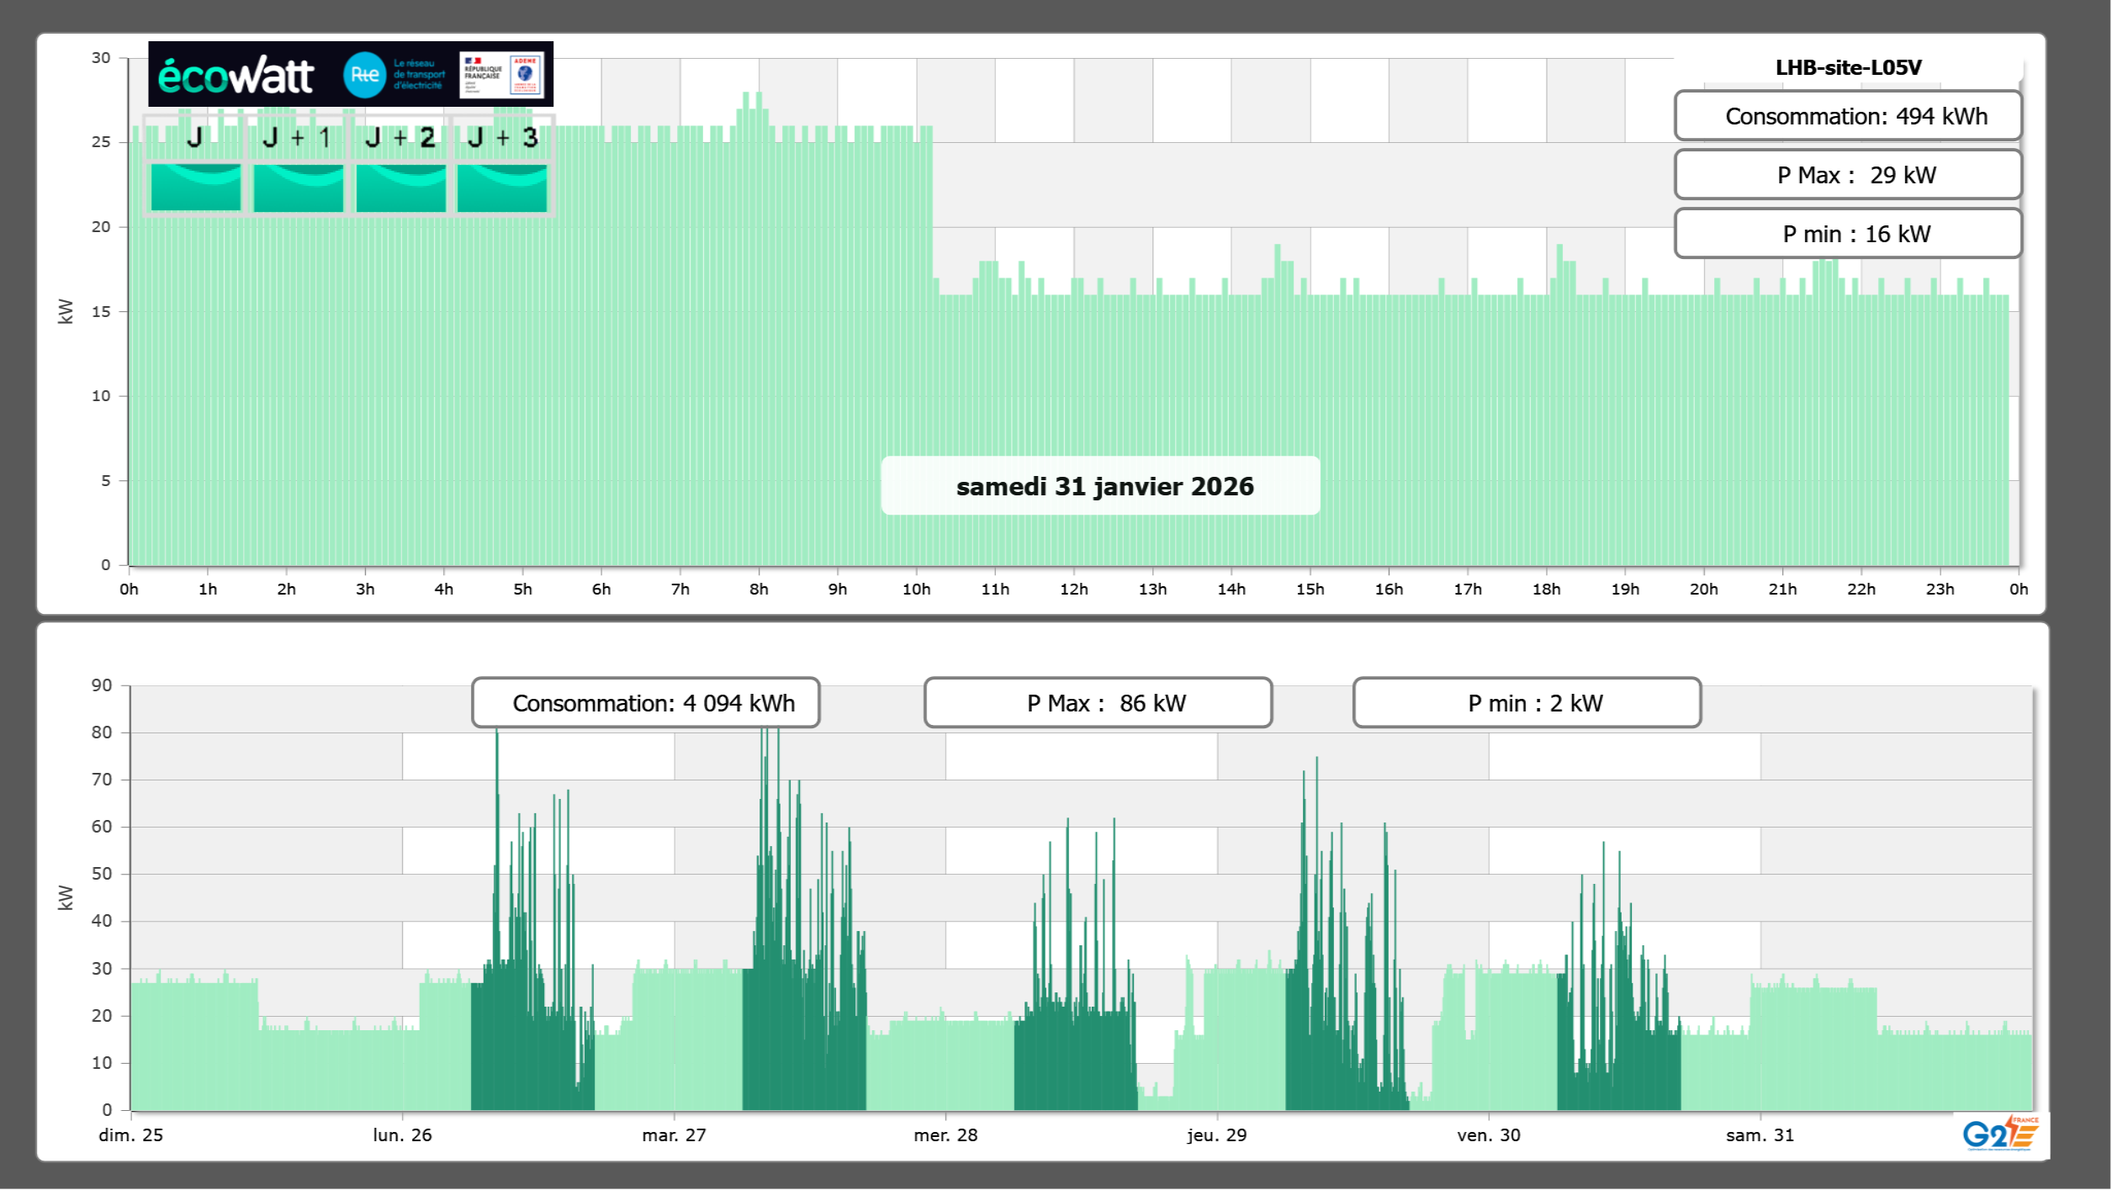The image size is (2112, 1190).
Task: Click the 12h tick on daily chart
Action: [x=1074, y=590]
